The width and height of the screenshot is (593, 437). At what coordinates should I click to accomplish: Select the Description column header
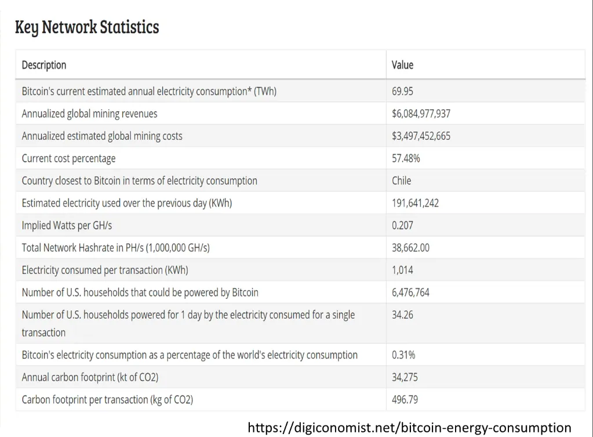click(x=44, y=65)
